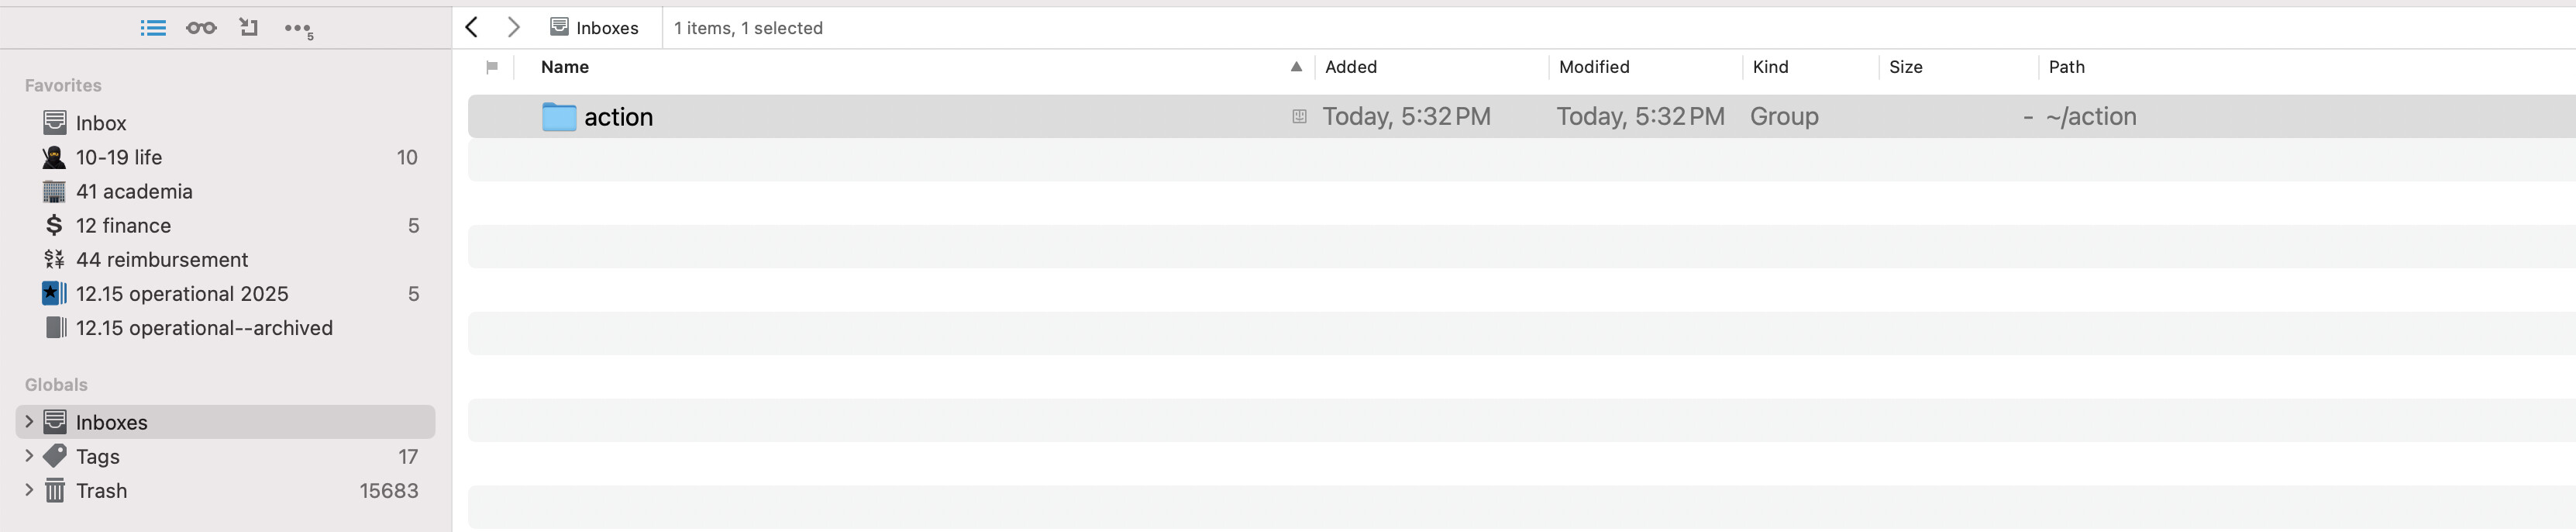The height and width of the screenshot is (532, 2576).
Task: Expand the Inboxes group in Globals
Action: tap(29, 422)
